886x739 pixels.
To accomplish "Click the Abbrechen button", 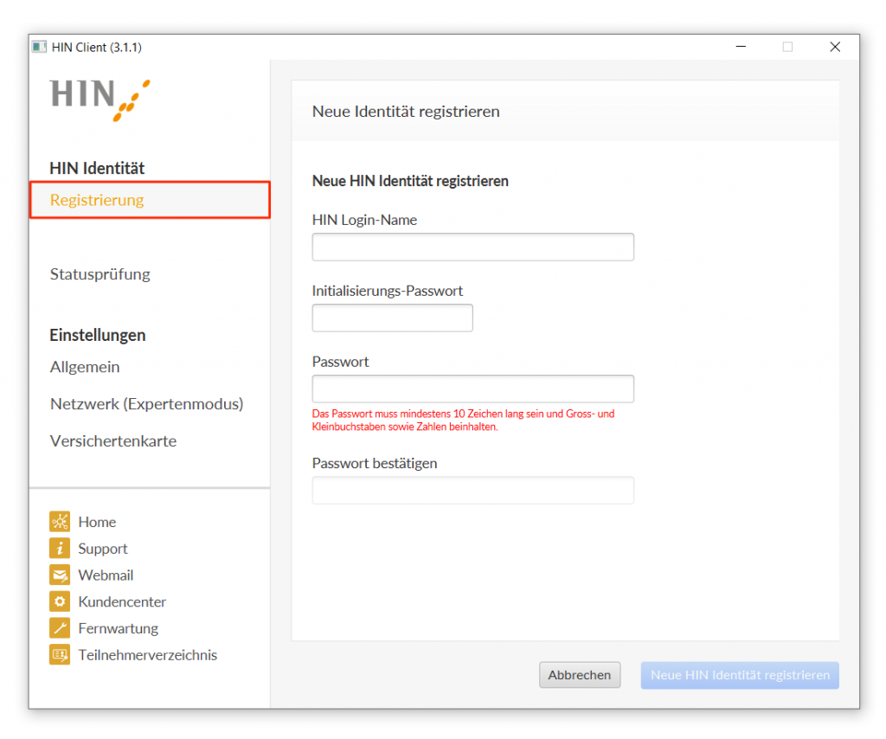I will tap(580, 675).
